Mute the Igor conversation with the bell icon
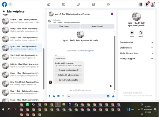The width and height of the screenshot is (159, 117). click(x=132, y=33)
